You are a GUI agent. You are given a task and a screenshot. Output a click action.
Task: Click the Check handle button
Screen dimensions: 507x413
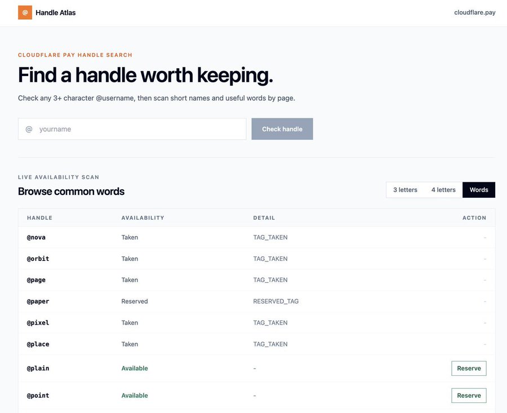[282, 129]
